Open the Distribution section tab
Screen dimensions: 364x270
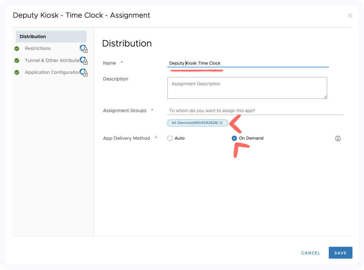pyautogui.click(x=51, y=37)
